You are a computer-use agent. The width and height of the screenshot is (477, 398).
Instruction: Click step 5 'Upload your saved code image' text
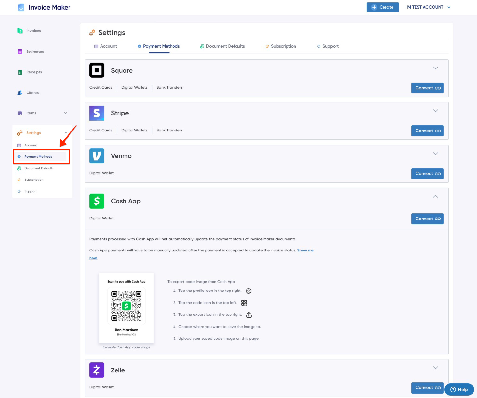coord(219,338)
